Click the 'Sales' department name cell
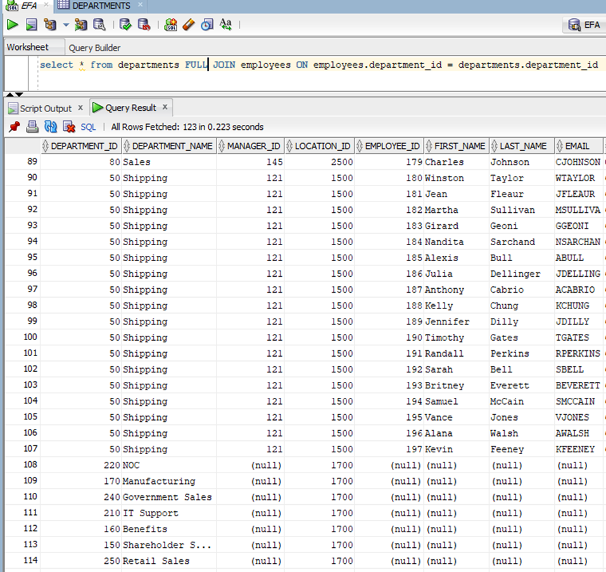 tap(169, 162)
